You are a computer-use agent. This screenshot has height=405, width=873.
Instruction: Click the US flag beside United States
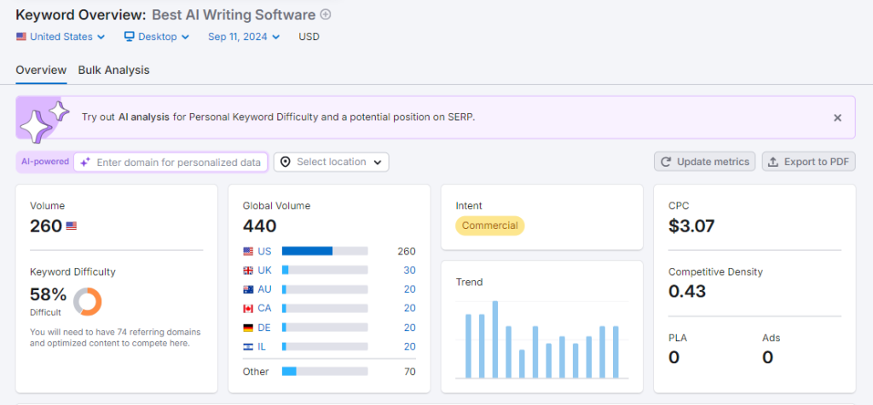coord(21,37)
